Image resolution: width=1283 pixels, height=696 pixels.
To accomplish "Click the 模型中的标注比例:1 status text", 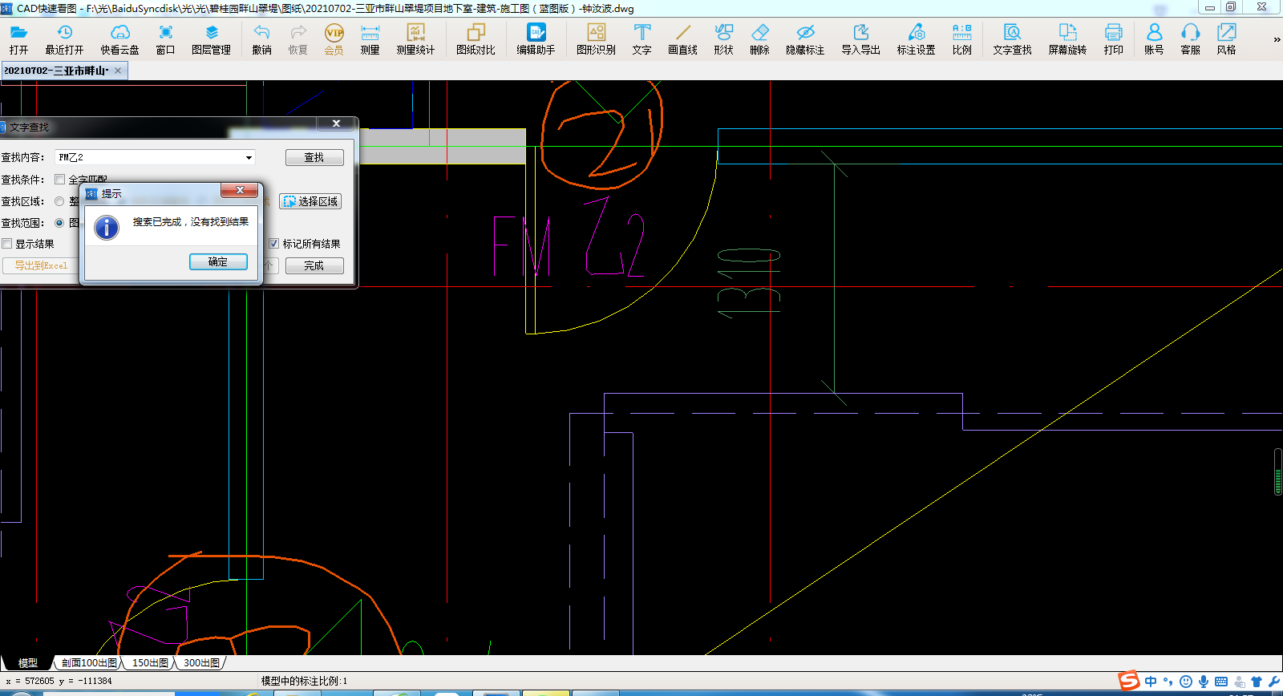I will 304,681.
